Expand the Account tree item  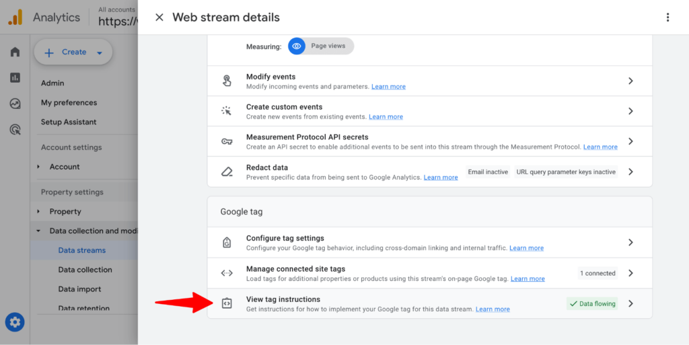click(x=39, y=167)
